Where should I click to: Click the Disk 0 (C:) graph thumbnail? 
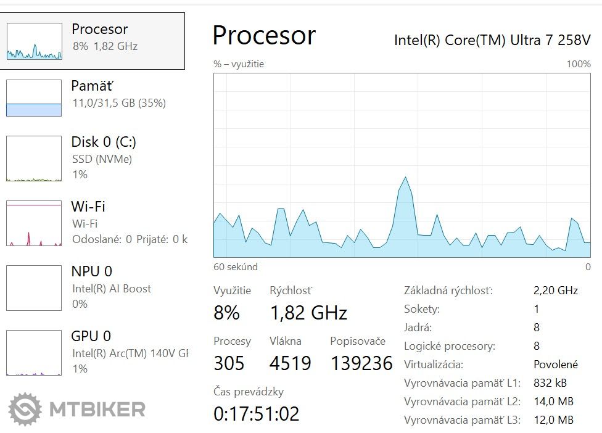click(34, 159)
